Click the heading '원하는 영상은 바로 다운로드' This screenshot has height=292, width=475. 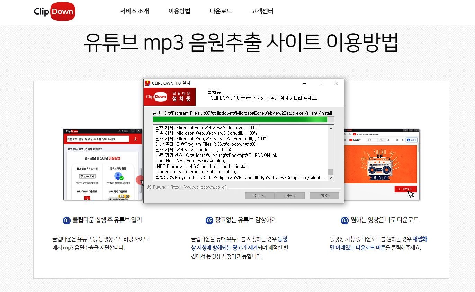click(x=385, y=220)
